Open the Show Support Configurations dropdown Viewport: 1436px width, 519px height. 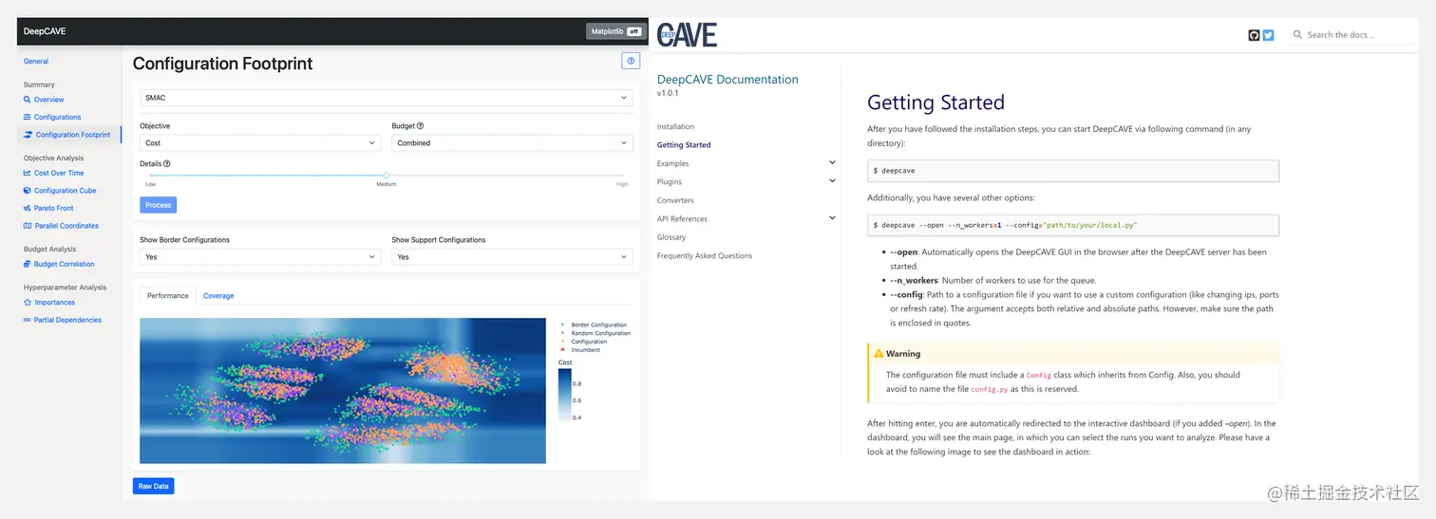pos(512,257)
